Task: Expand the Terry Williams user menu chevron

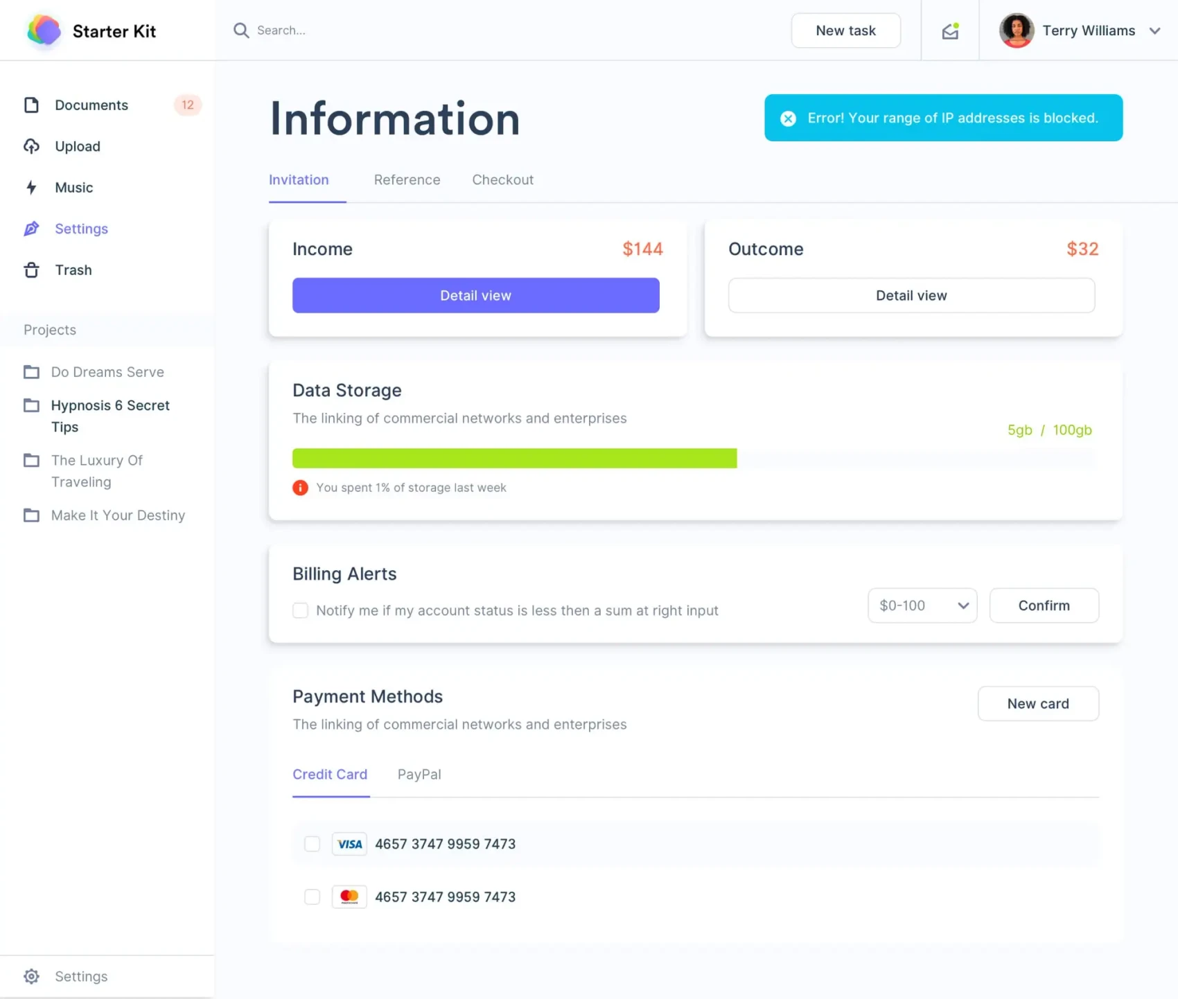Action: coord(1154,31)
